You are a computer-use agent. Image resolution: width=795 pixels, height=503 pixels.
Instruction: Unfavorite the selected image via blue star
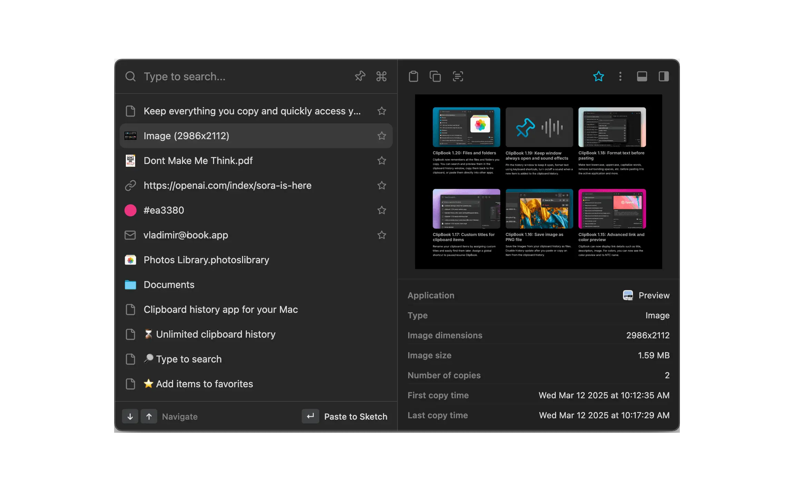599,76
